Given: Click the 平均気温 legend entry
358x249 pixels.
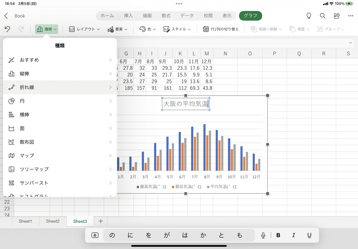Looking at the screenshot, I should click(x=222, y=187).
